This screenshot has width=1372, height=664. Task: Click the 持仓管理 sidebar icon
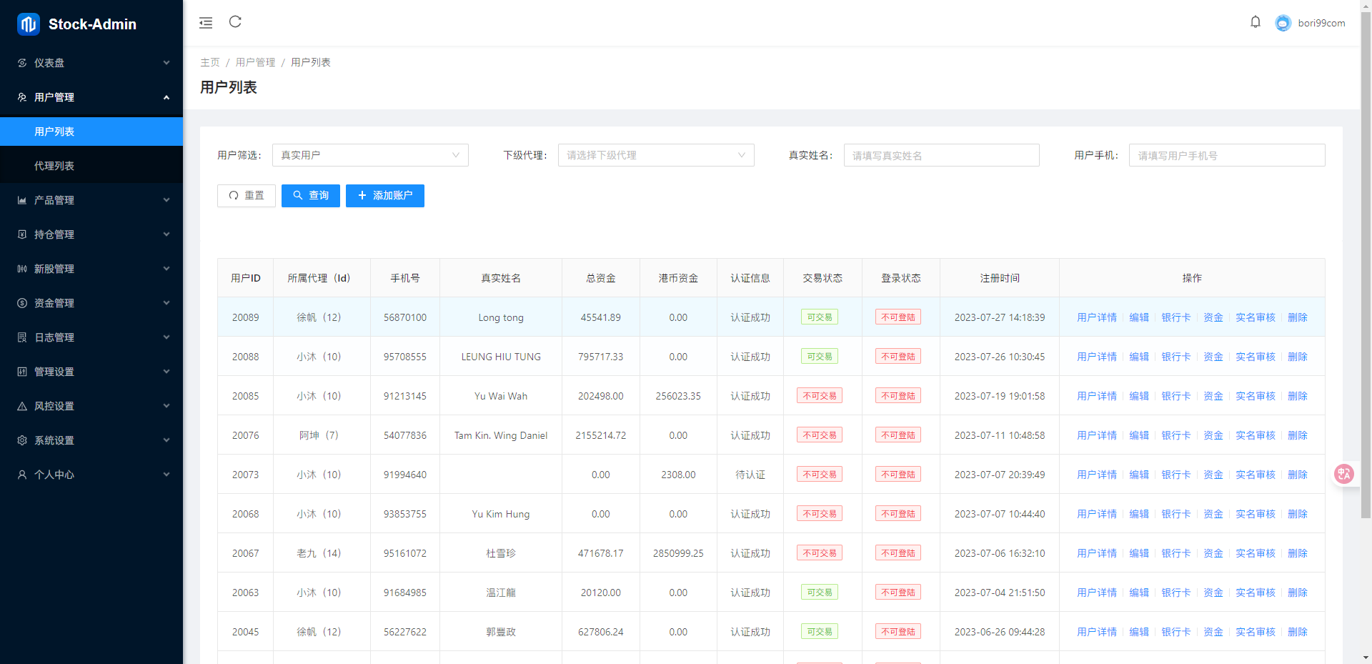pos(22,234)
